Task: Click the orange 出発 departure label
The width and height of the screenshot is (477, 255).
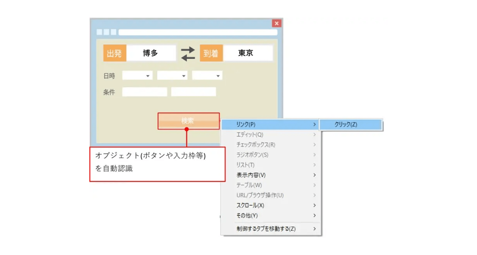Action: (115, 53)
